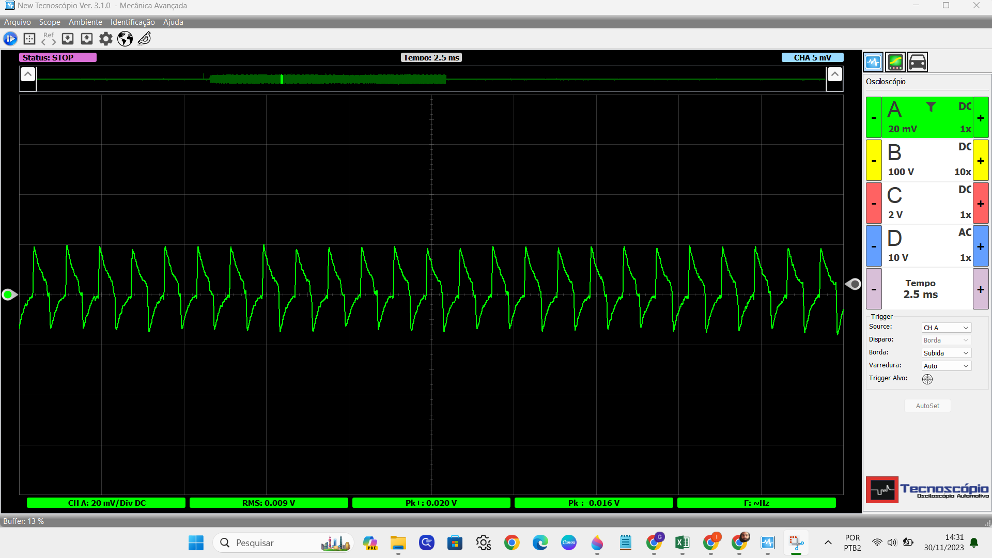Expand the Varredura dropdown set to Auto
The height and width of the screenshot is (558, 992).
[946, 366]
